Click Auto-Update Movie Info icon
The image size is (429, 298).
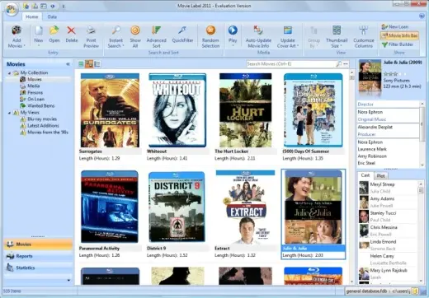(258, 30)
